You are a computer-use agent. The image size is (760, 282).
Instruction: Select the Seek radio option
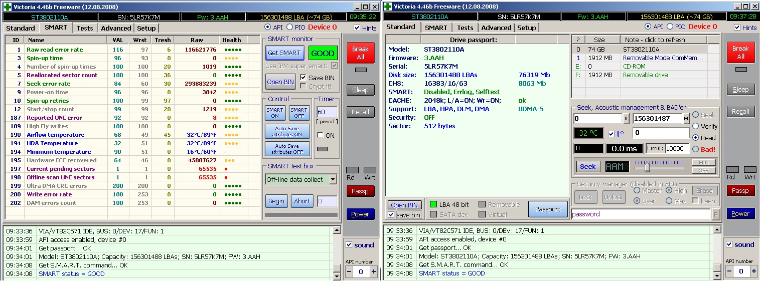(x=695, y=115)
